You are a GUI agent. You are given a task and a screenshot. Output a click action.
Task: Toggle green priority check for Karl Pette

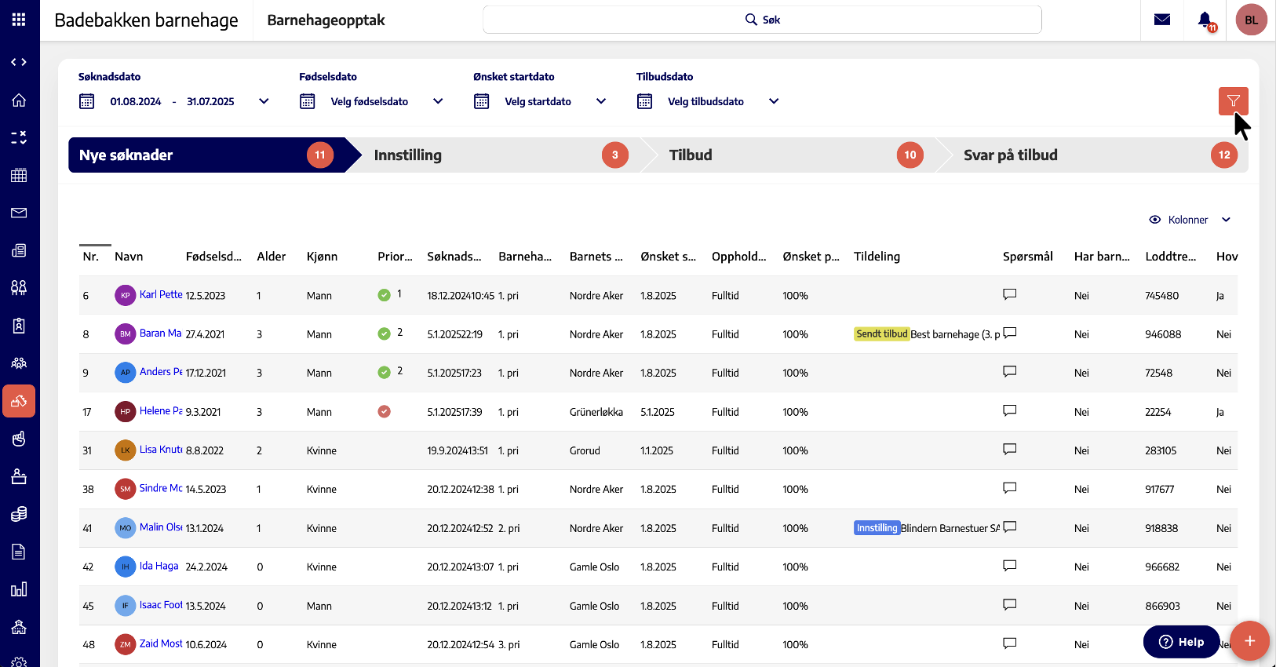[384, 295]
